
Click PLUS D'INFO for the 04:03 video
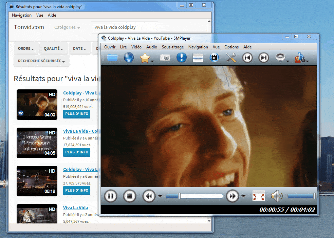(x=77, y=114)
